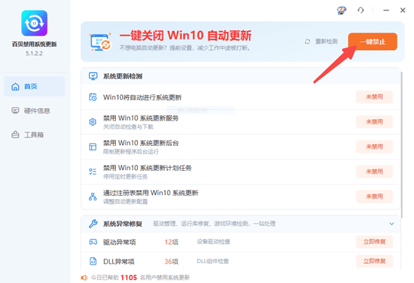The width and height of the screenshot is (414, 283).
Task: Click the restore/undo arrow icon in title bar
Action: [361, 10]
